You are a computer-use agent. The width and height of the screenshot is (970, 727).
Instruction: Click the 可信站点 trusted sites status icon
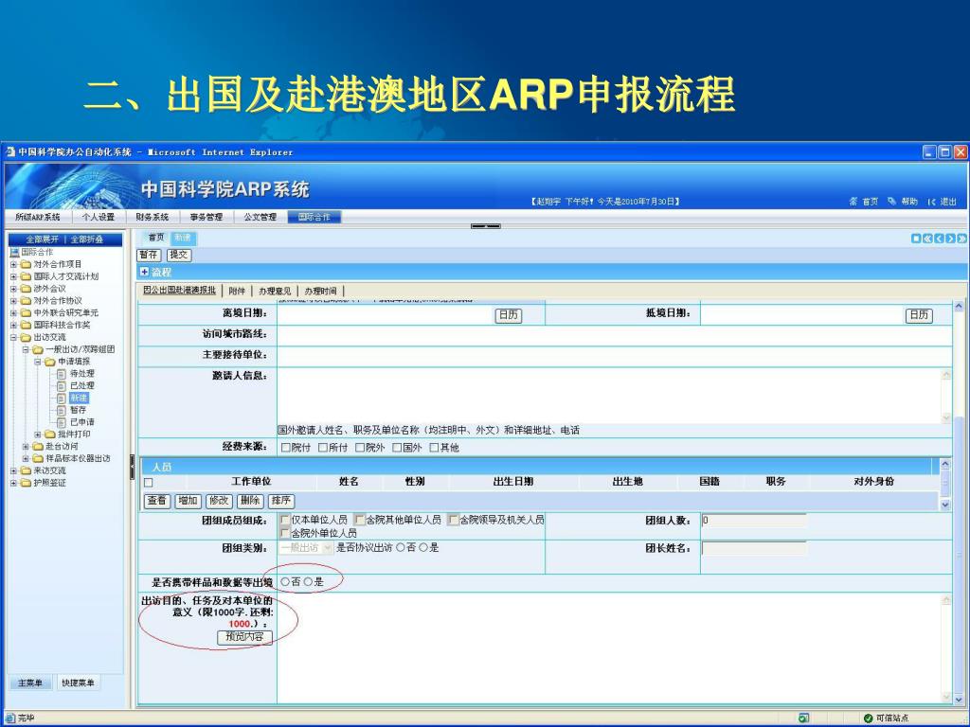pos(868,718)
